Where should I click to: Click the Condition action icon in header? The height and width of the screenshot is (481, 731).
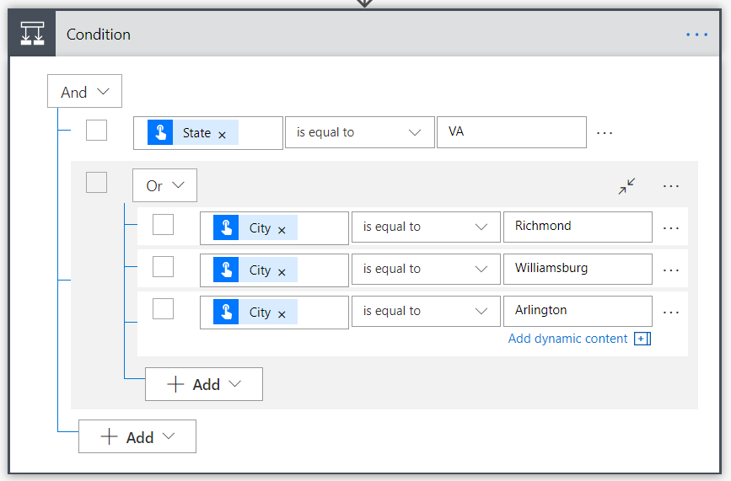pyautogui.click(x=32, y=35)
